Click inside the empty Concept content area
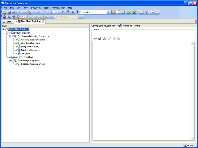The image size is (198, 148). point(142,91)
